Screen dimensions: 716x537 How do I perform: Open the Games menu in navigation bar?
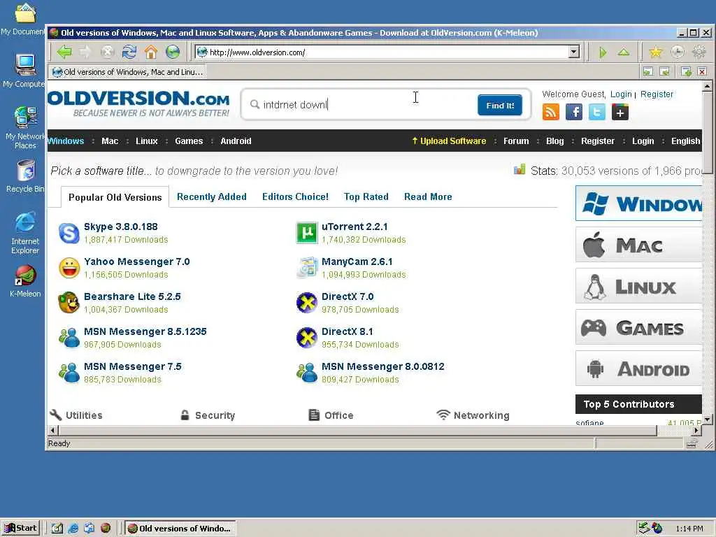coord(189,141)
